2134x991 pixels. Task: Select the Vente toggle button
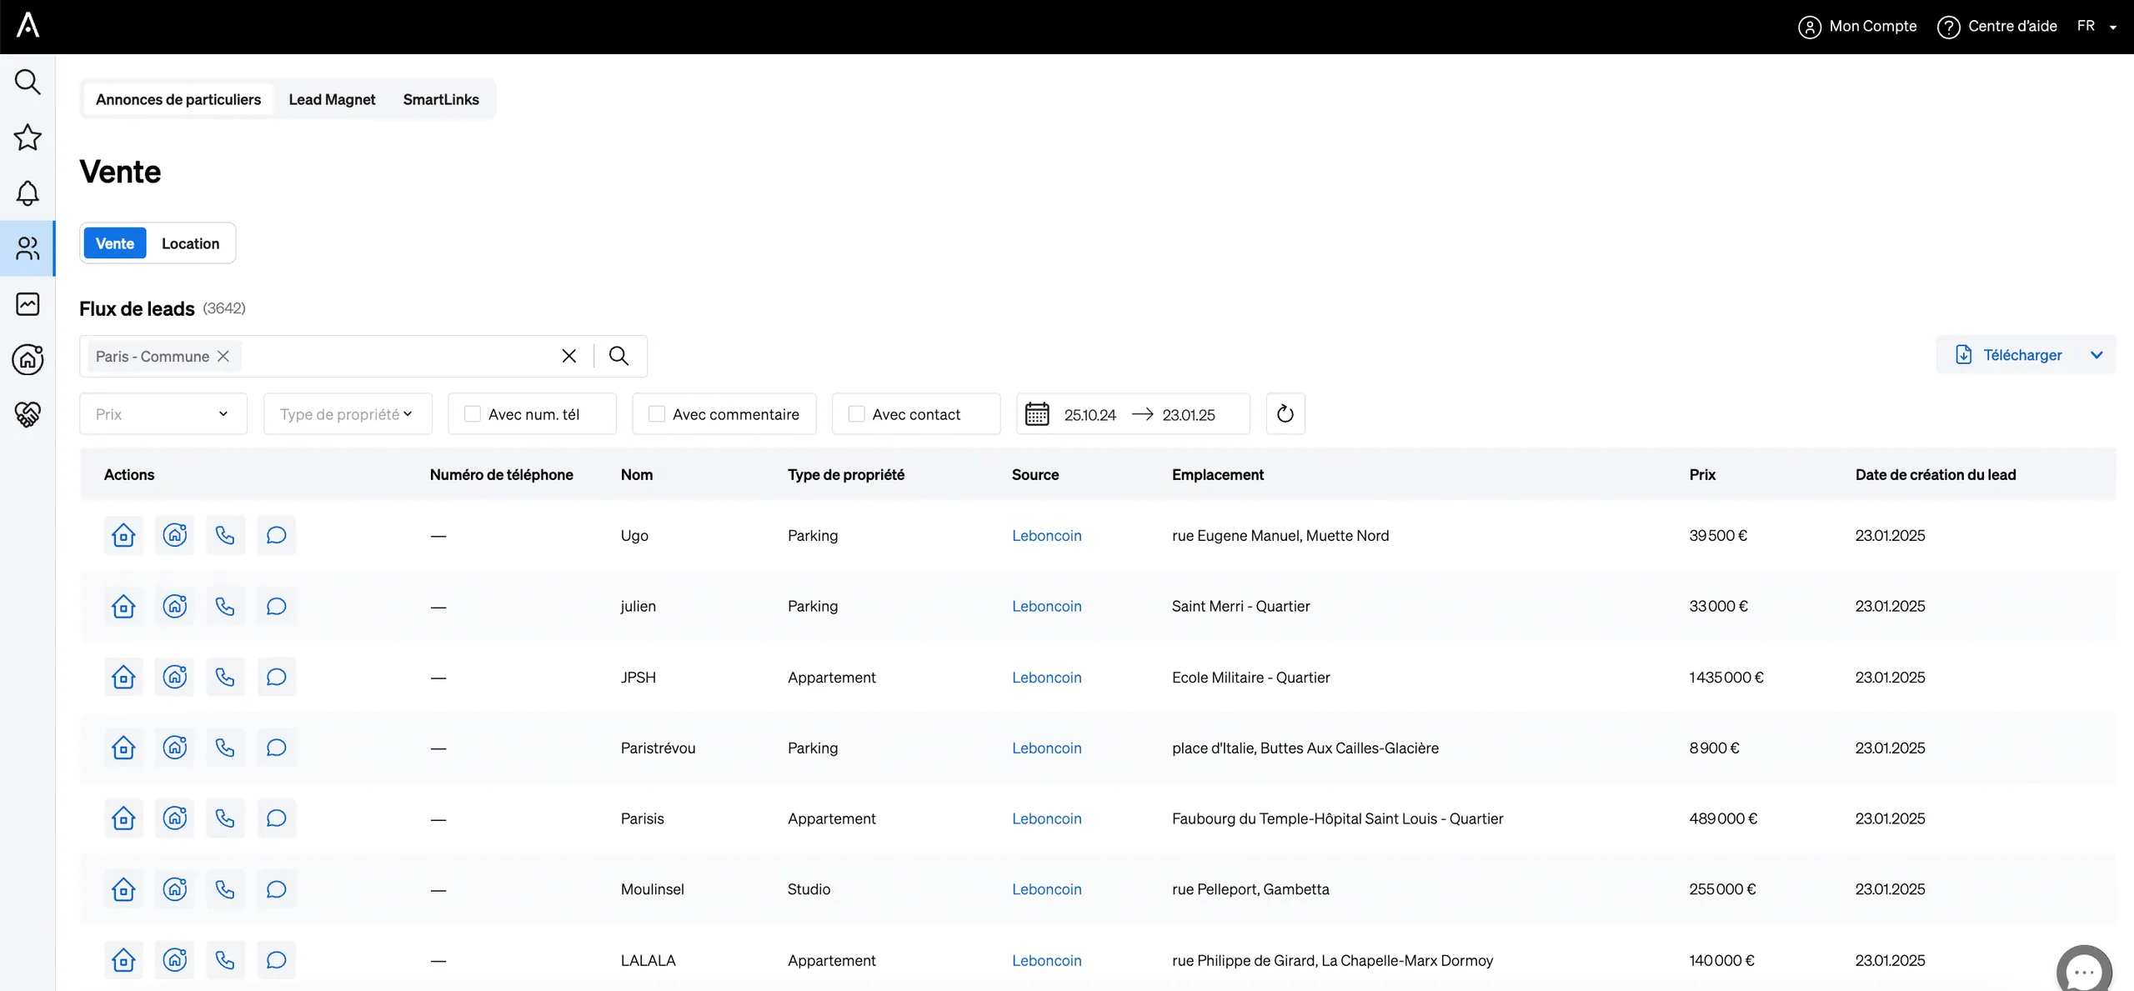coord(115,243)
